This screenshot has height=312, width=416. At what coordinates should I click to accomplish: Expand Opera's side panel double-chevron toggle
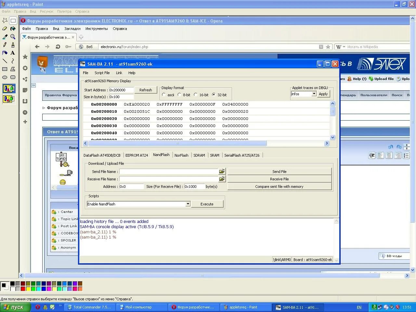tap(33, 85)
